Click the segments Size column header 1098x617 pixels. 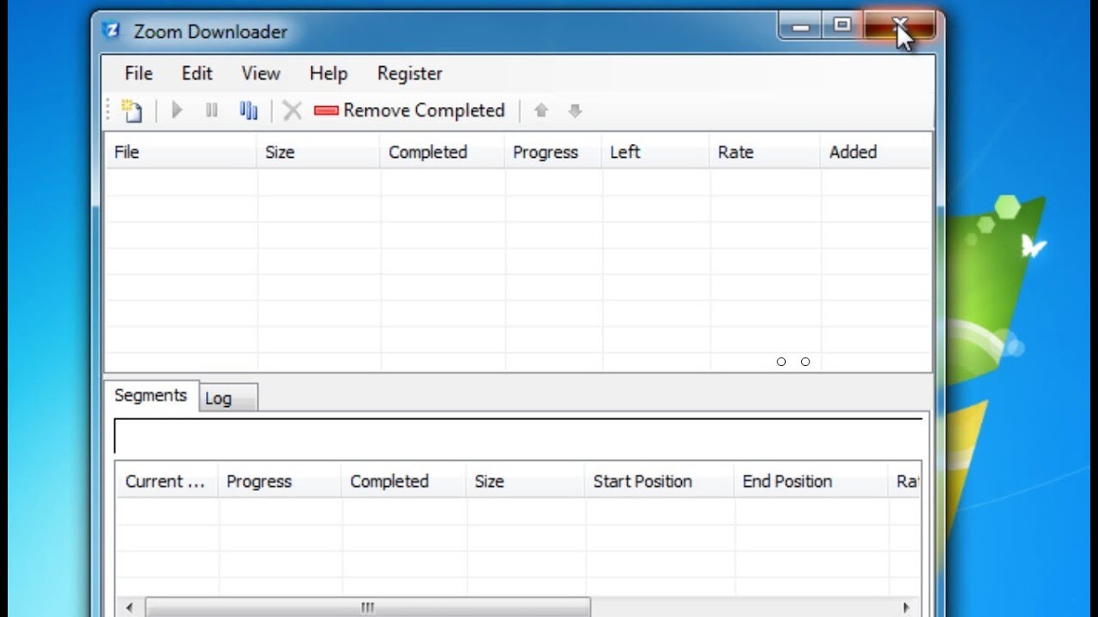click(x=526, y=482)
